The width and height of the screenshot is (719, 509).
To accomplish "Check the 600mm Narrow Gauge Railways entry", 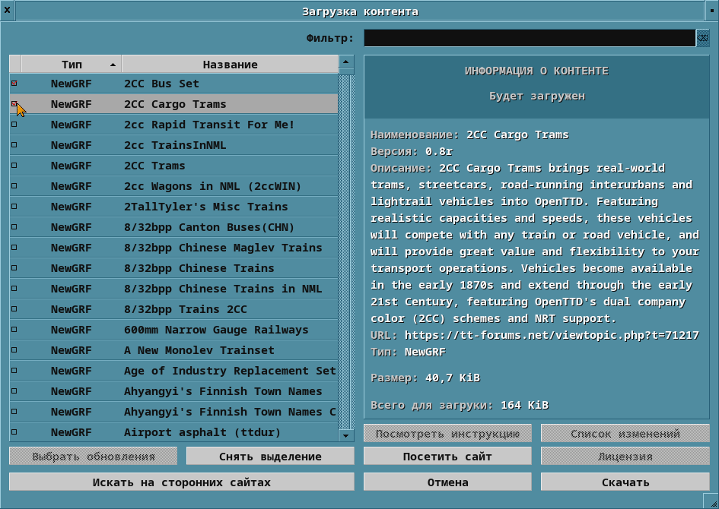I will 13,330.
